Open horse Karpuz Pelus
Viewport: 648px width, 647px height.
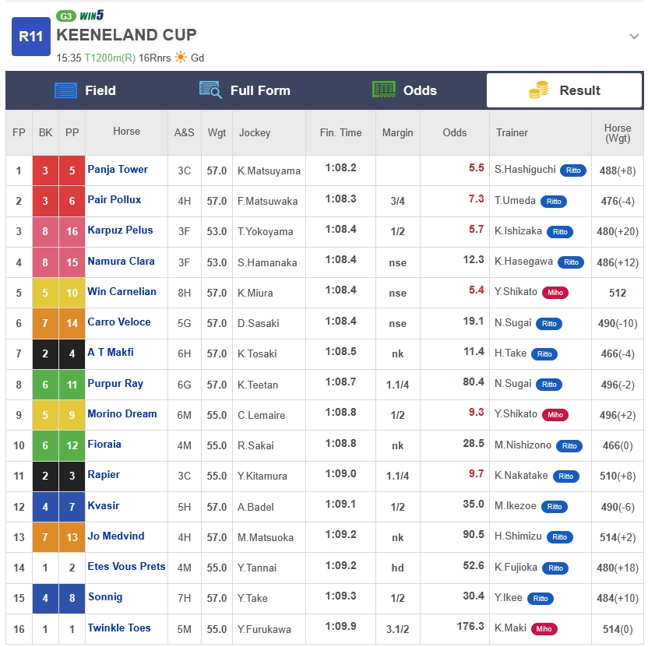(x=120, y=230)
